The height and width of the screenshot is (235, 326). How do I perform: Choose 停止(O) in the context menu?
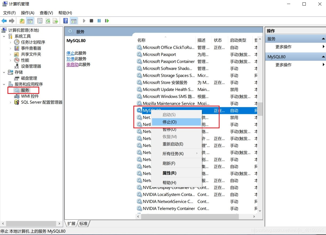(x=176, y=122)
